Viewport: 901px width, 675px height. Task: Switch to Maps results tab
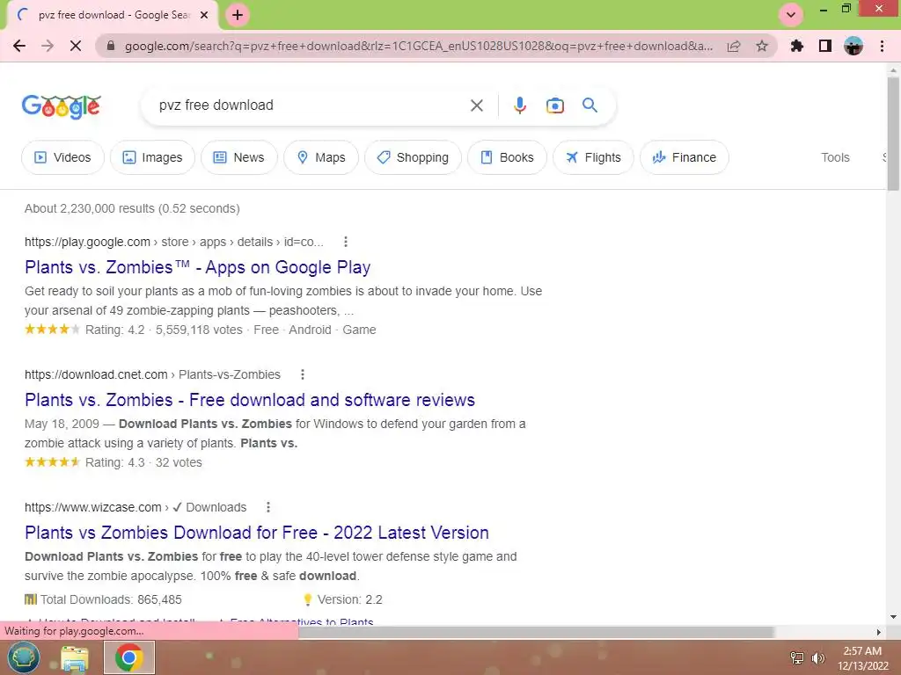(320, 157)
